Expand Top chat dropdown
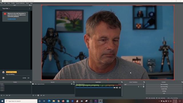The height and width of the screenshot is (103, 183). coord(6,8)
